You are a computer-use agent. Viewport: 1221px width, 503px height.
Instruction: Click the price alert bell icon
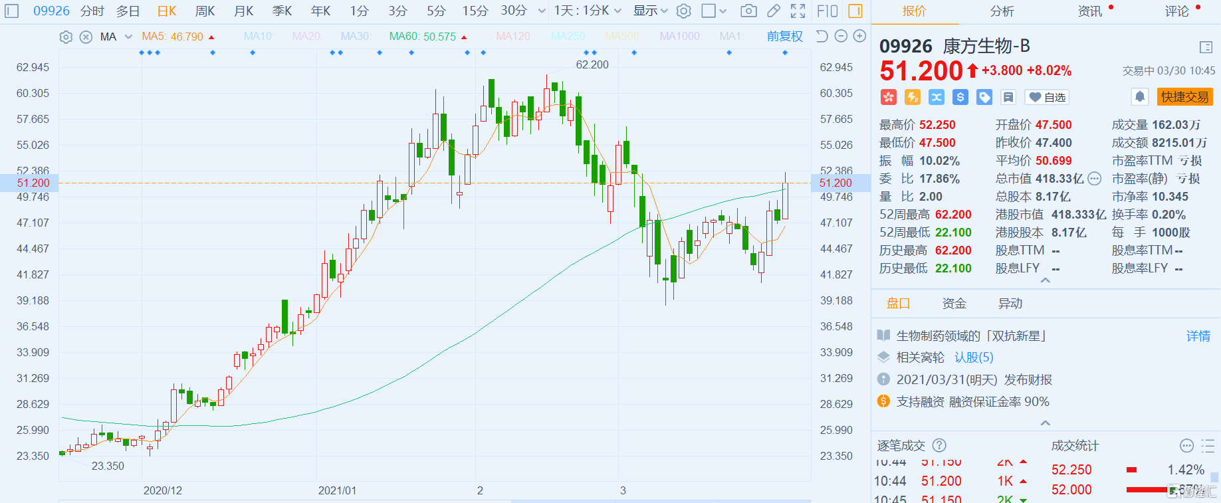[1139, 97]
